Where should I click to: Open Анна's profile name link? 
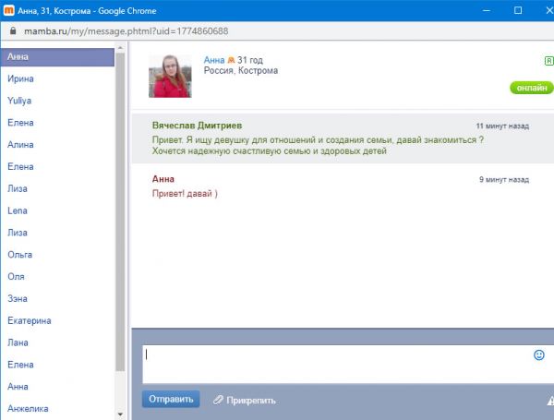[214, 59]
